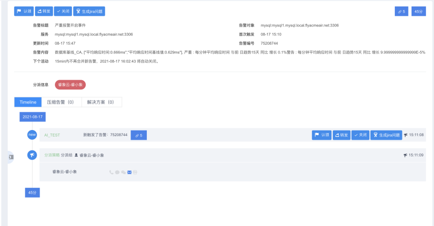This screenshot has height=226, width=434.
Task: Click the top 关闭 close-alert button
Action: [x=63, y=11]
